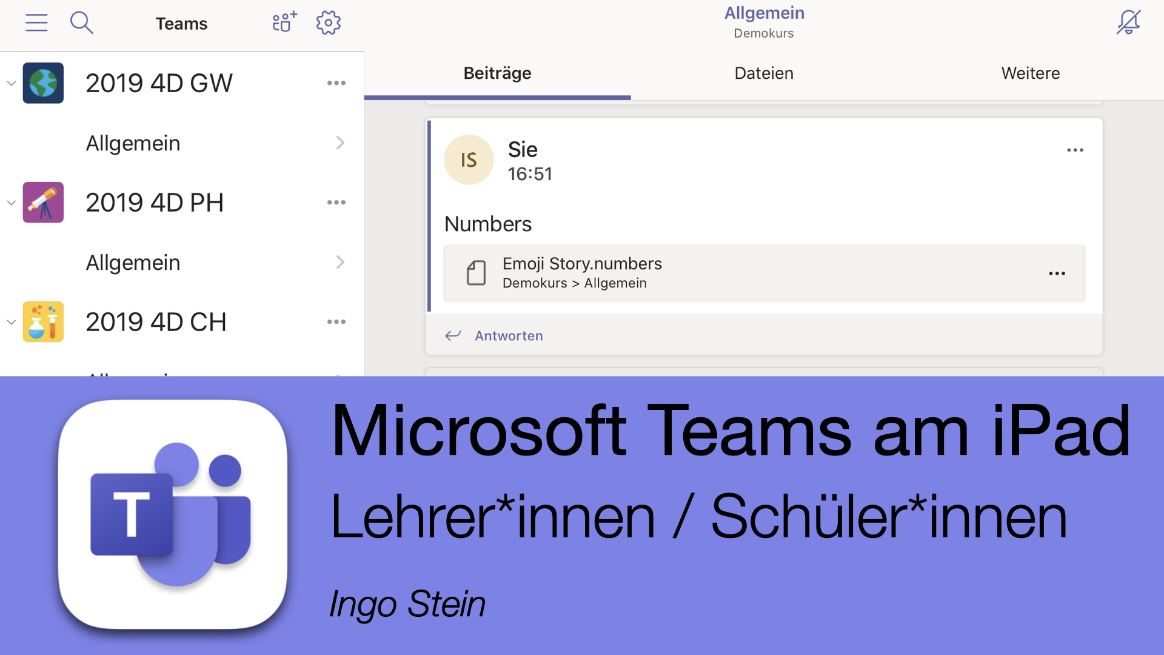Click the Demokurs > Allgemein file path

(575, 283)
